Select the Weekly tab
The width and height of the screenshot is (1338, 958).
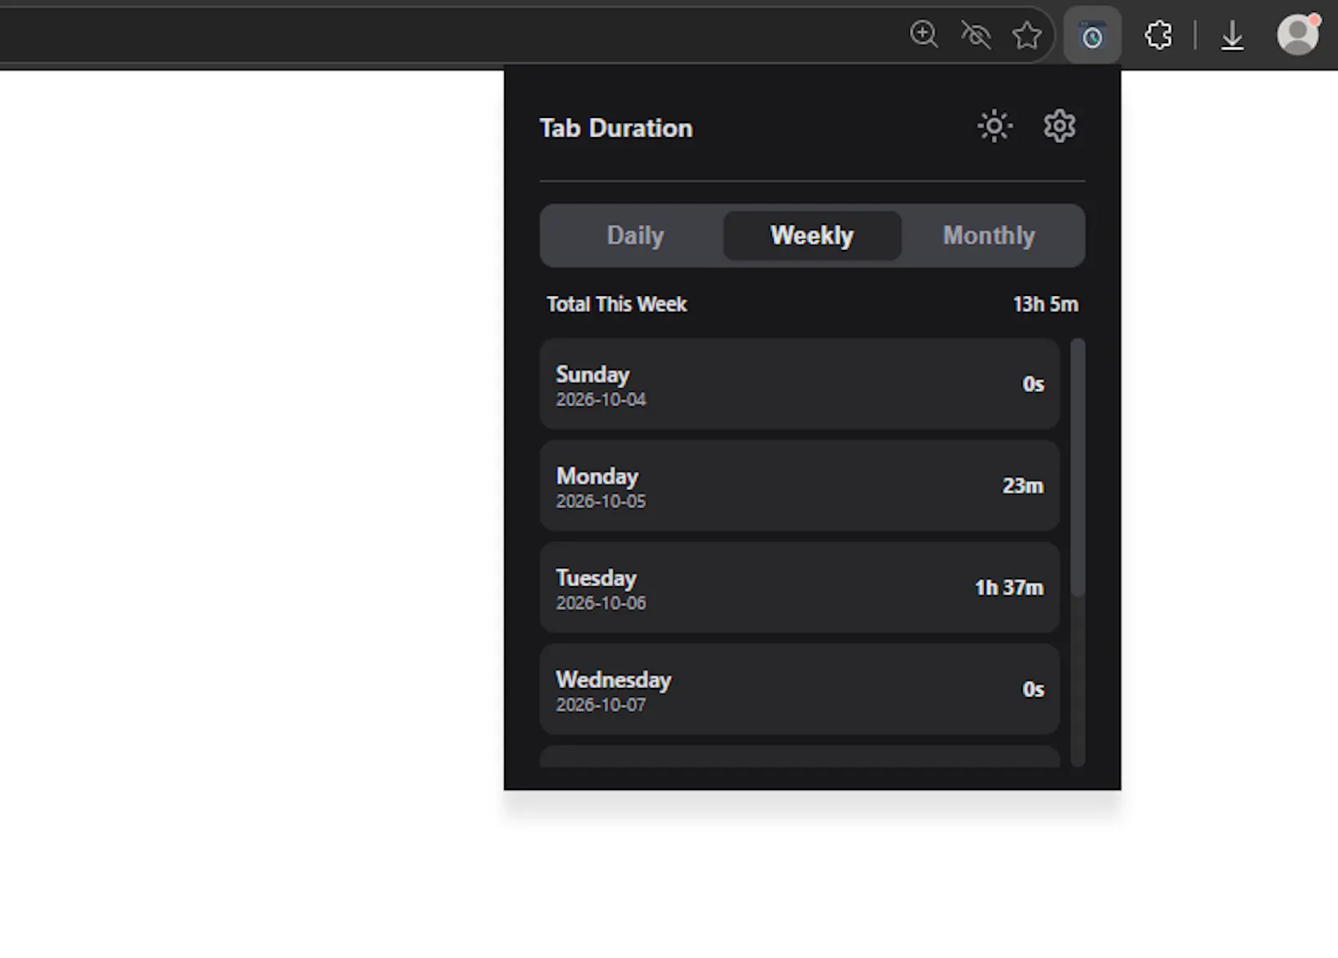pyautogui.click(x=812, y=236)
